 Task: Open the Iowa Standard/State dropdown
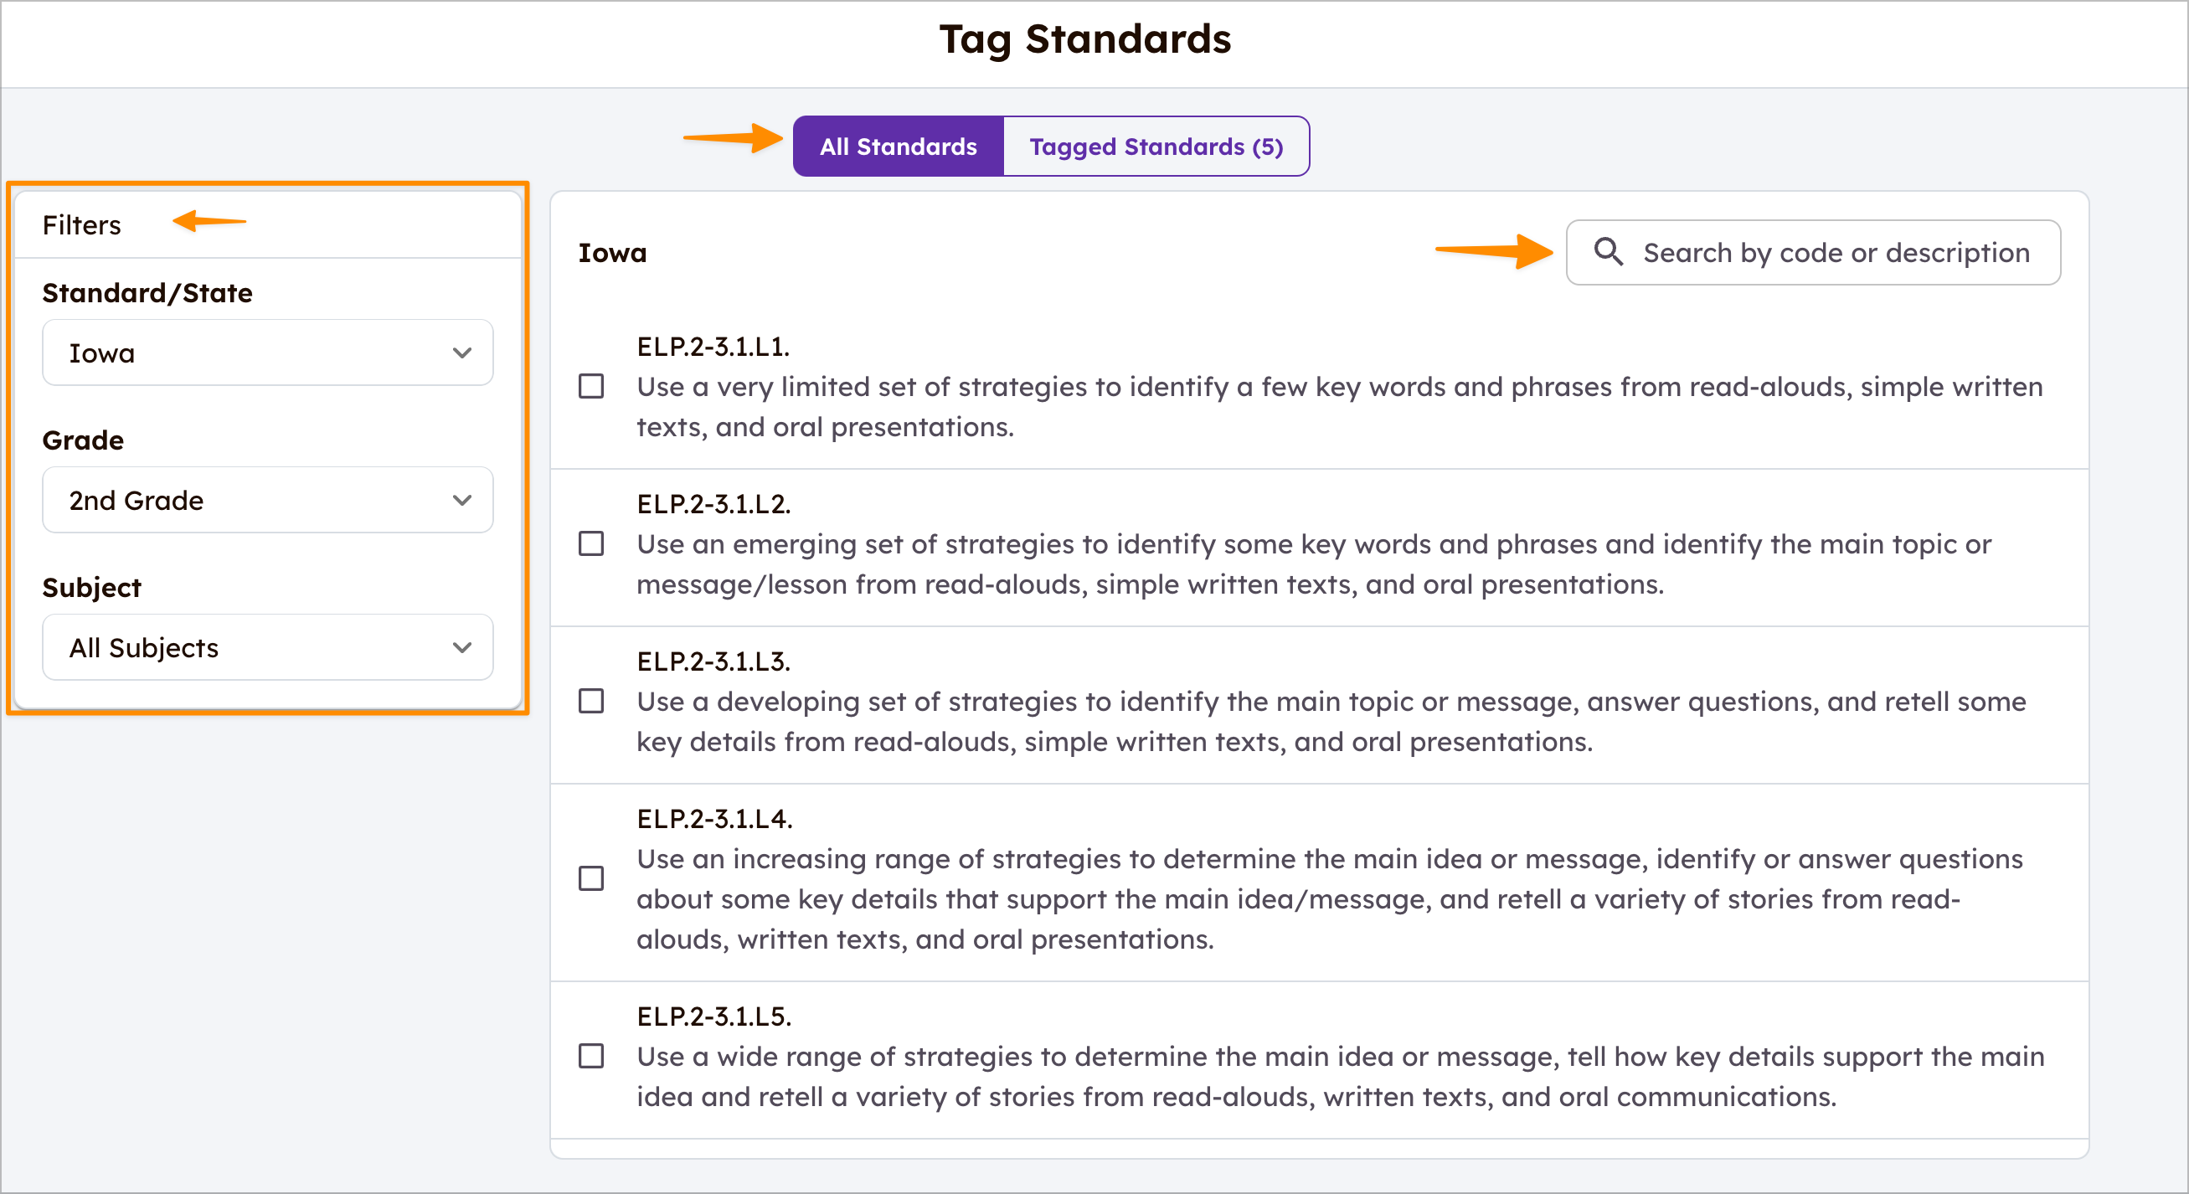click(x=267, y=353)
